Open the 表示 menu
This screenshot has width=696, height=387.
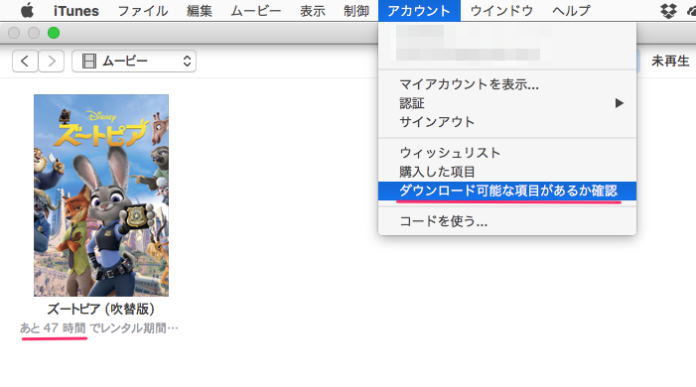(x=313, y=11)
